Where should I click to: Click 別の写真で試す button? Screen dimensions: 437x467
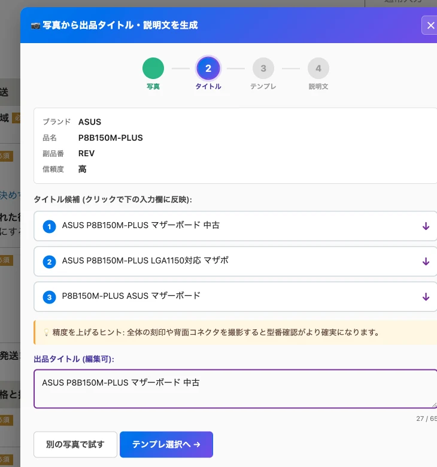click(75, 444)
